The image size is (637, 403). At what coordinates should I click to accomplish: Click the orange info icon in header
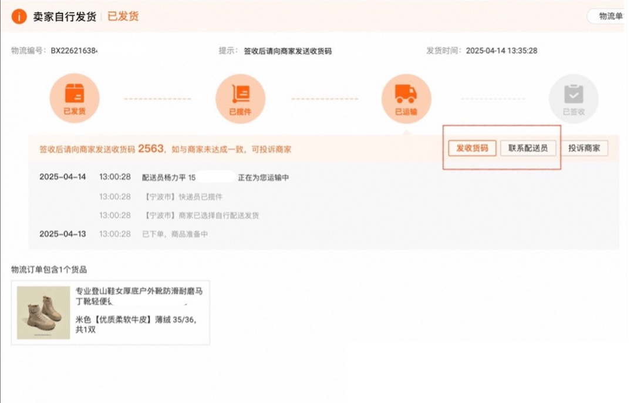click(19, 16)
